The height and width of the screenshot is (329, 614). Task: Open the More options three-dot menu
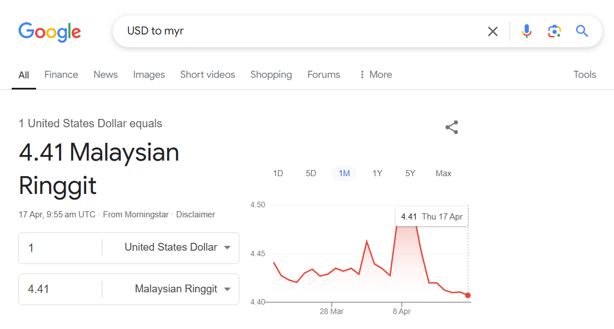pyautogui.click(x=375, y=74)
